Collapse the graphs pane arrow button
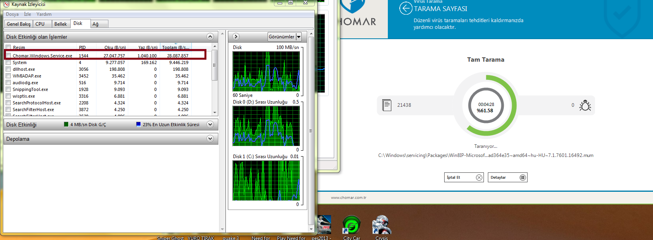The width and height of the screenshot is (653, 240). (x=236, y=37)
